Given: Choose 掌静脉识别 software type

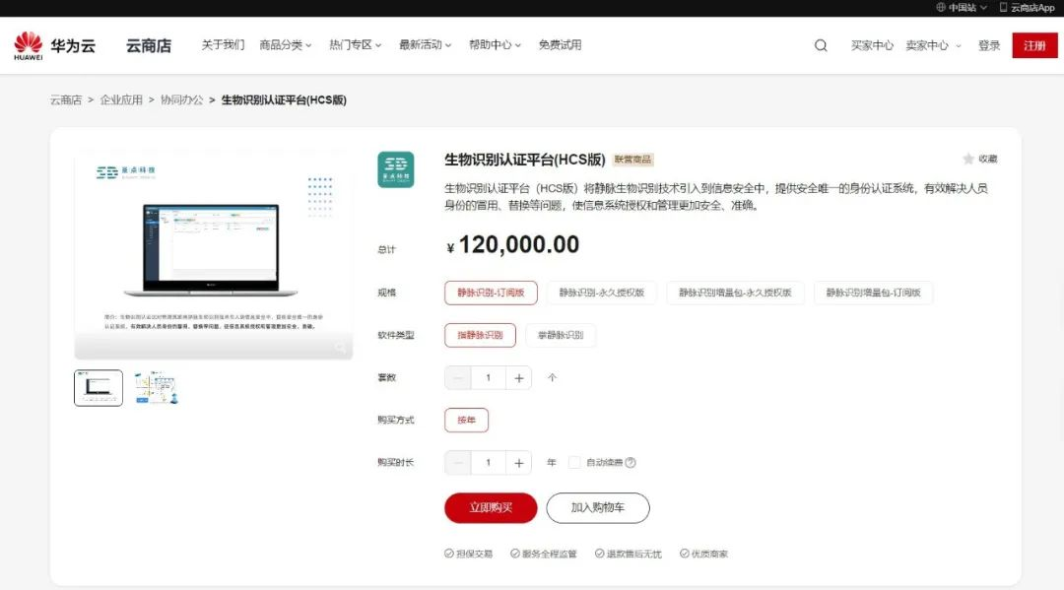Looking at the screenshot, I should tap(561, 335).
